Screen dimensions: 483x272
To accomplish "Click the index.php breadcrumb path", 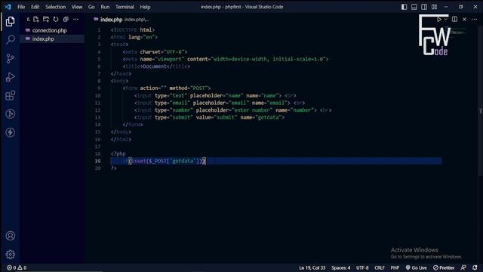I will click(137, 20).
